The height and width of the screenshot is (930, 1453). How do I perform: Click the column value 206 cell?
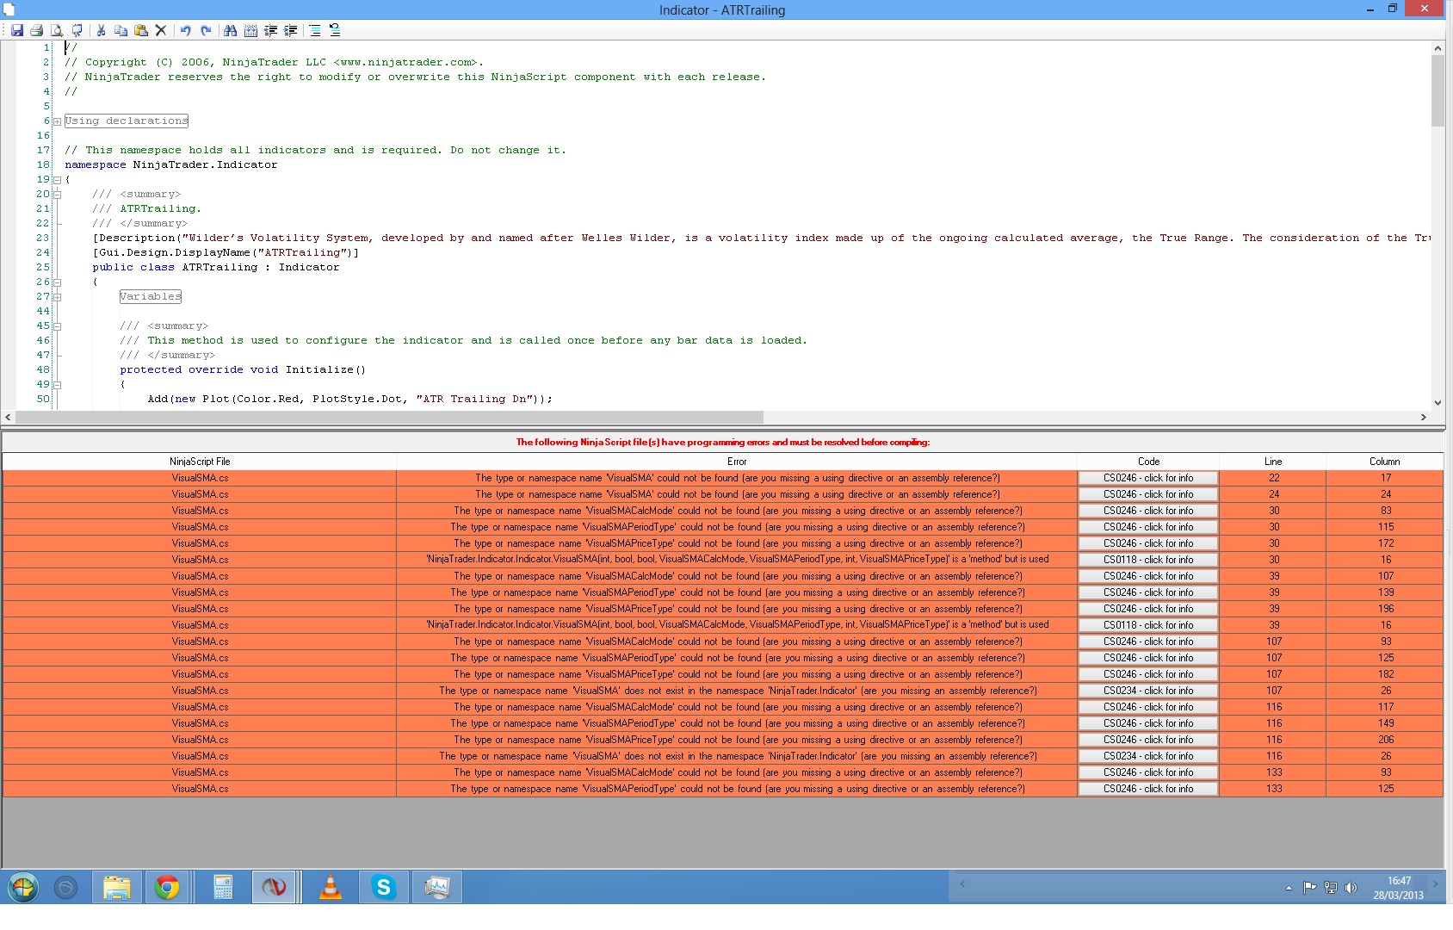pyautogui.click(x=1385, y=740)
